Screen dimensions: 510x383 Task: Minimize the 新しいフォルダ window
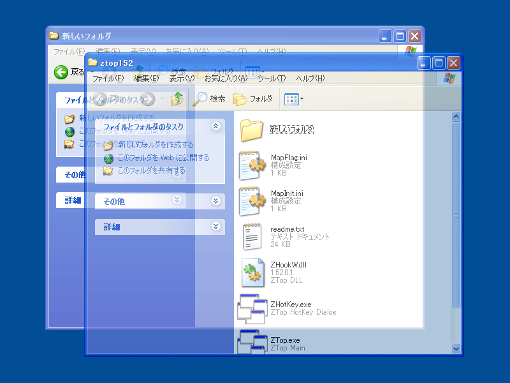(385, 36)
